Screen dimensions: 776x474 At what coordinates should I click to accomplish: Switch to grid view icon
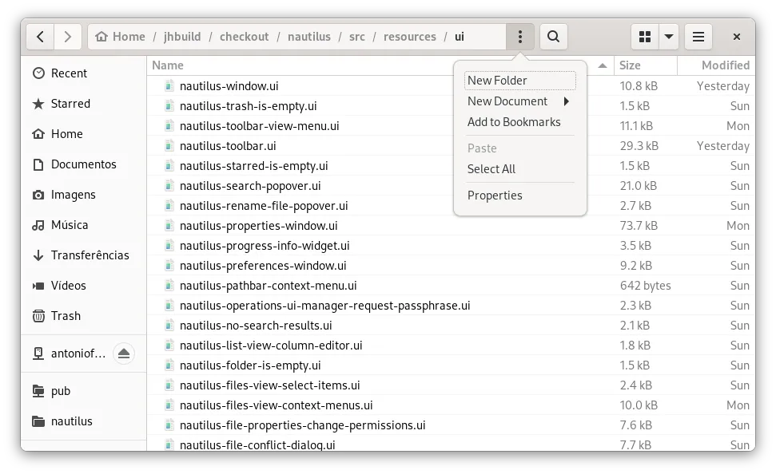click(x=645, y=37)
